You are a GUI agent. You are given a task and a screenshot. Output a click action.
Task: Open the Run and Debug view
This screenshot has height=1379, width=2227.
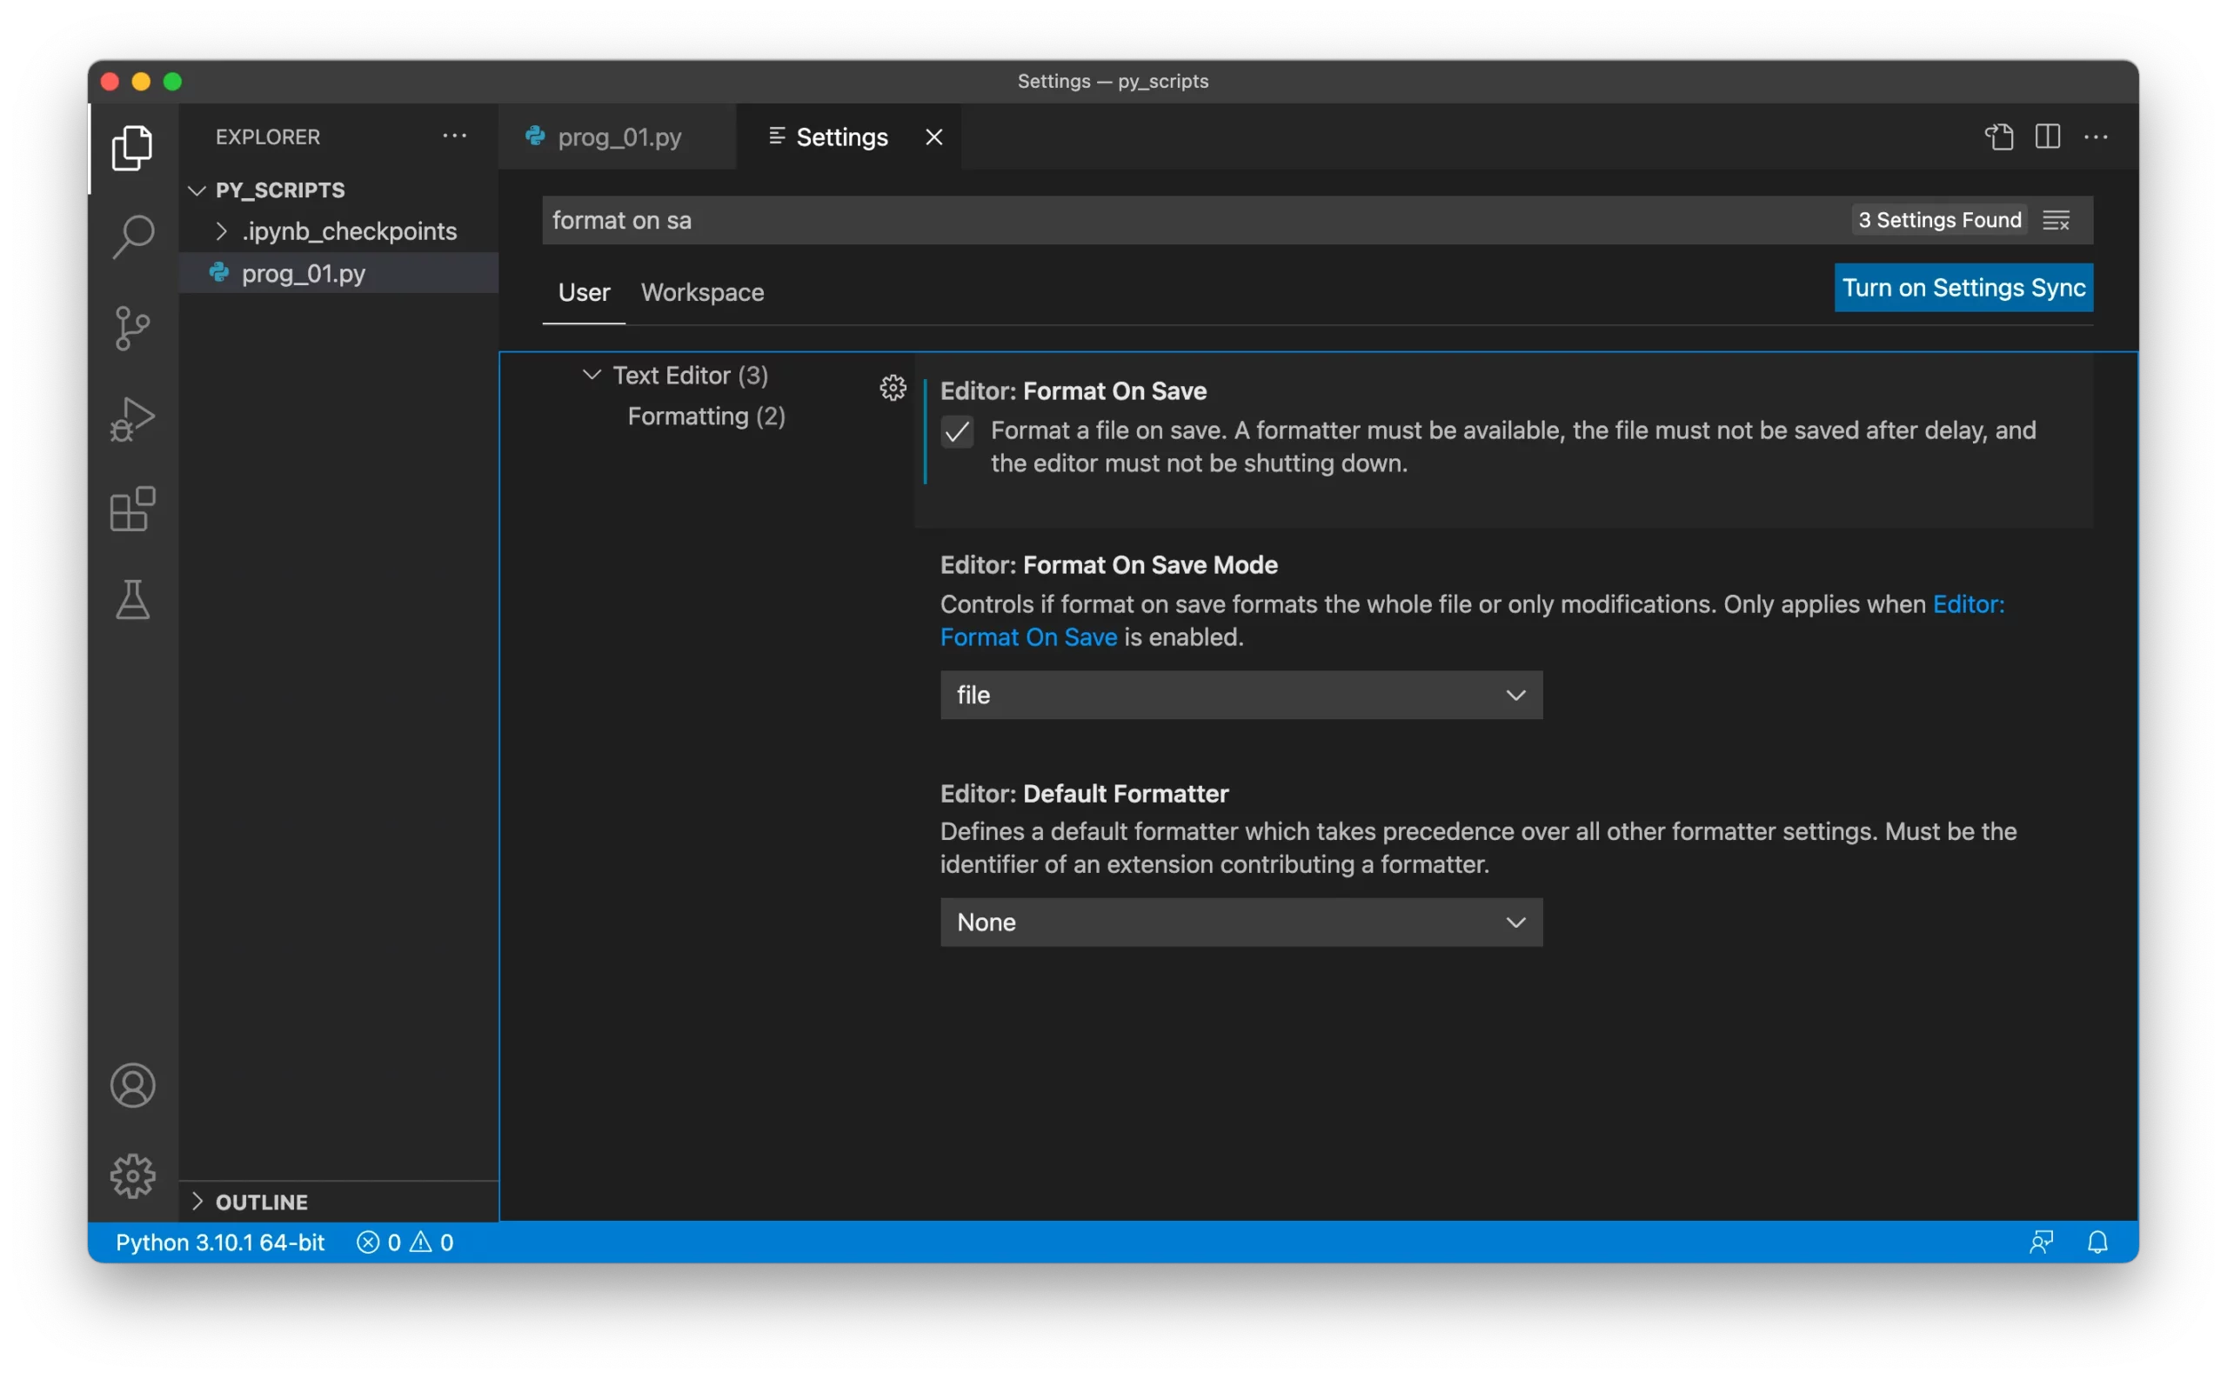[x=132, y=418]
